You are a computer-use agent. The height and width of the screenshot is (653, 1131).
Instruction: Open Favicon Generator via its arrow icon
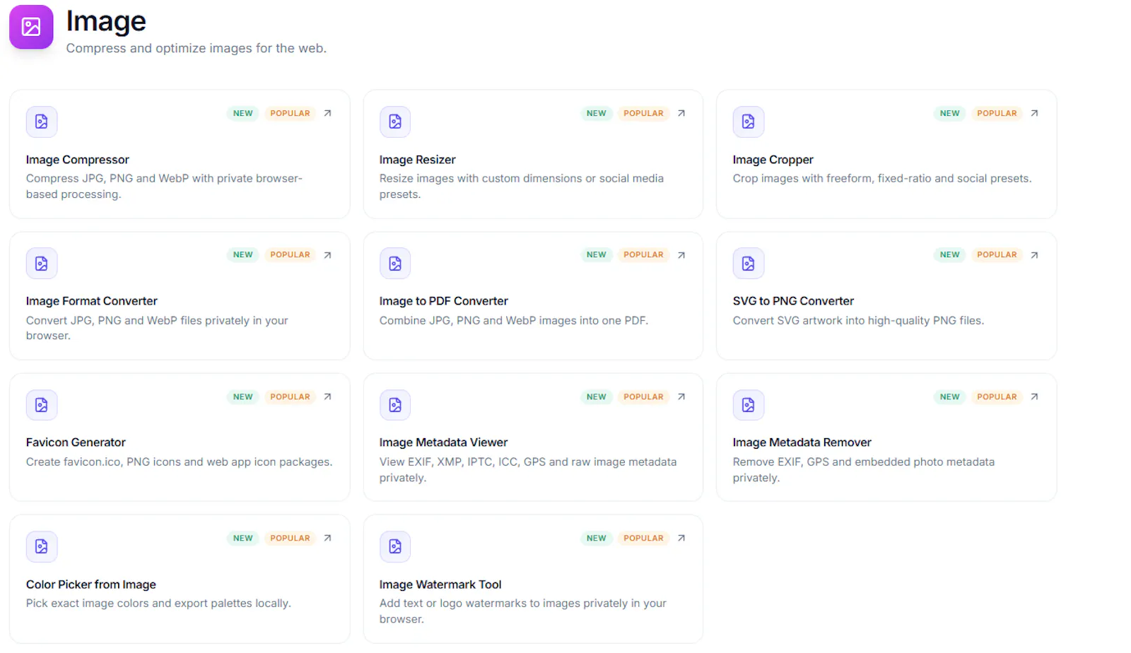coord(327,396)
